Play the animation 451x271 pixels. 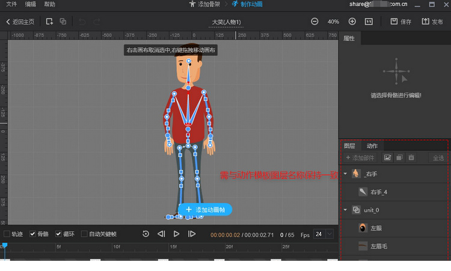tap(176, 234)
